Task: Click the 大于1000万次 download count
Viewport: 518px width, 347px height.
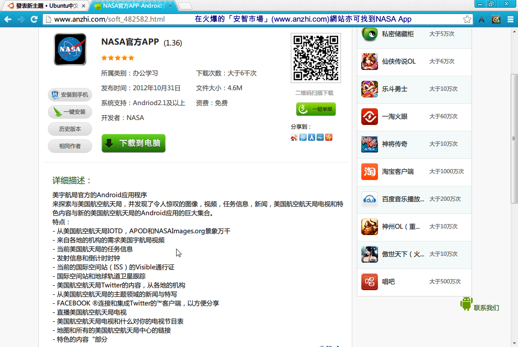Action: point(446,171)
